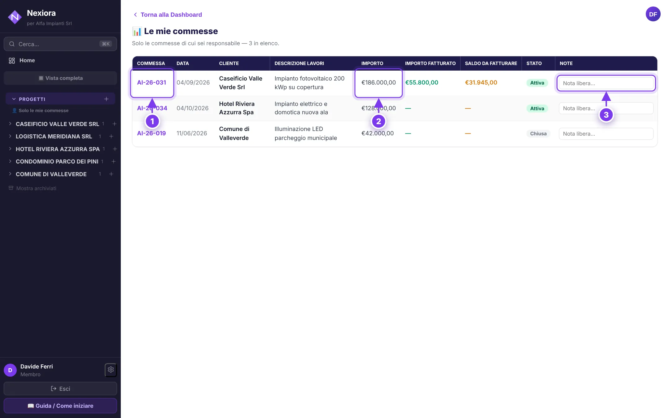Click the Chiusa status badge
Image resolution: width=669 pixels, height=418 pixels.
coord(538,133)
